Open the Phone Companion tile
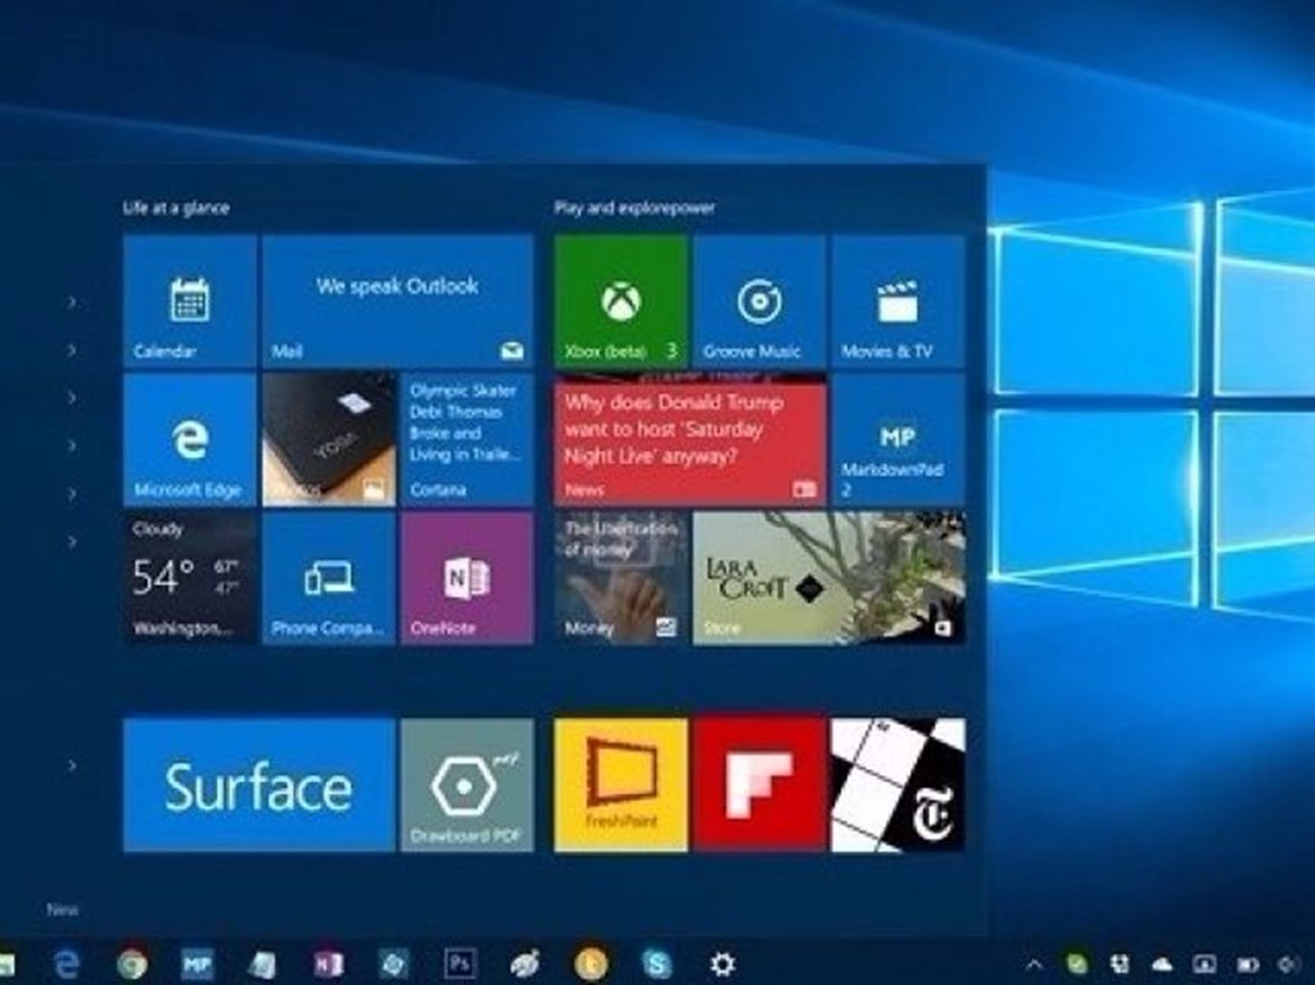 point(329,578)
